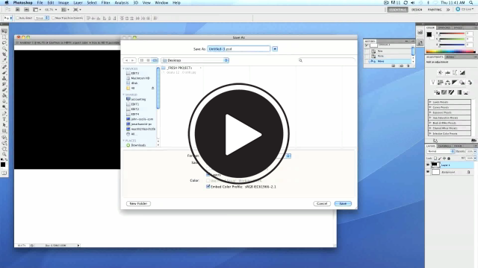The height and width of the screenshot is (268, 478).
Task: Select the Quick Selection tool
Action: tap(4, 49)
